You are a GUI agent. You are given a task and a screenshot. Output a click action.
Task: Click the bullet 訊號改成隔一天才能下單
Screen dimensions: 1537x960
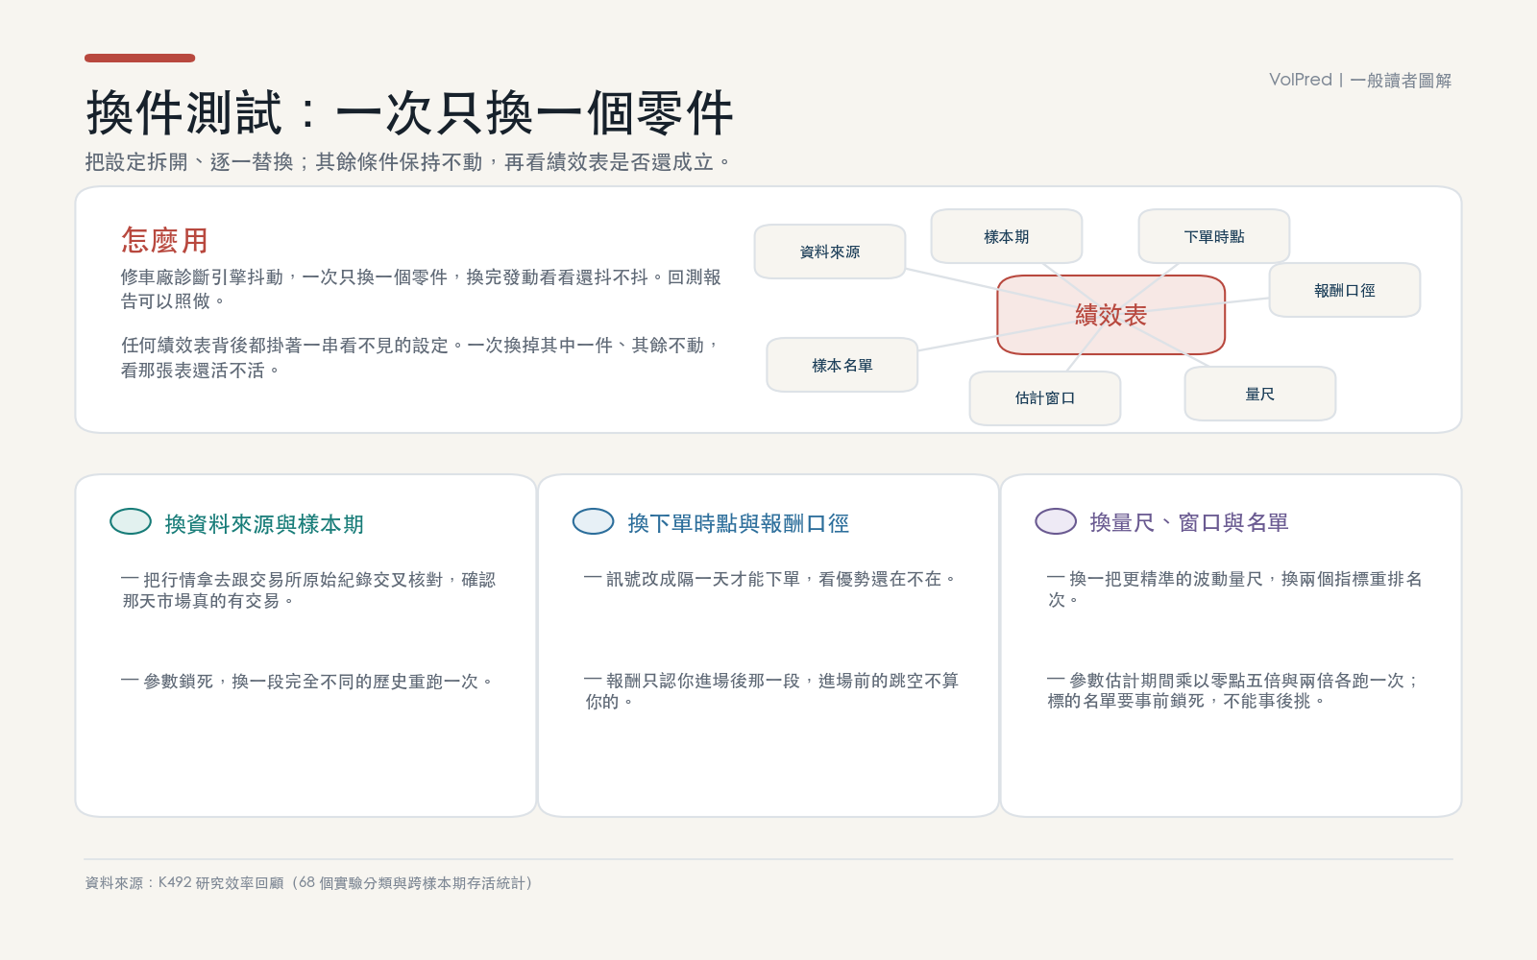pos(770,579)
